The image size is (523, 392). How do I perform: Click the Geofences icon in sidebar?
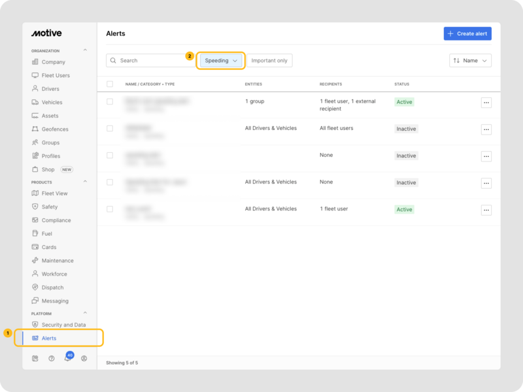pyautogui.click(x=35, y=129)
